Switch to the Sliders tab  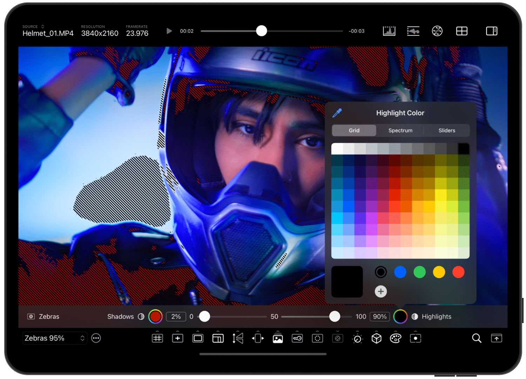pos(447,130)
